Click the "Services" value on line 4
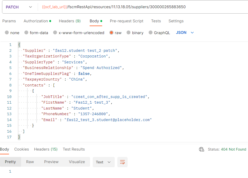 coord(73,62)
